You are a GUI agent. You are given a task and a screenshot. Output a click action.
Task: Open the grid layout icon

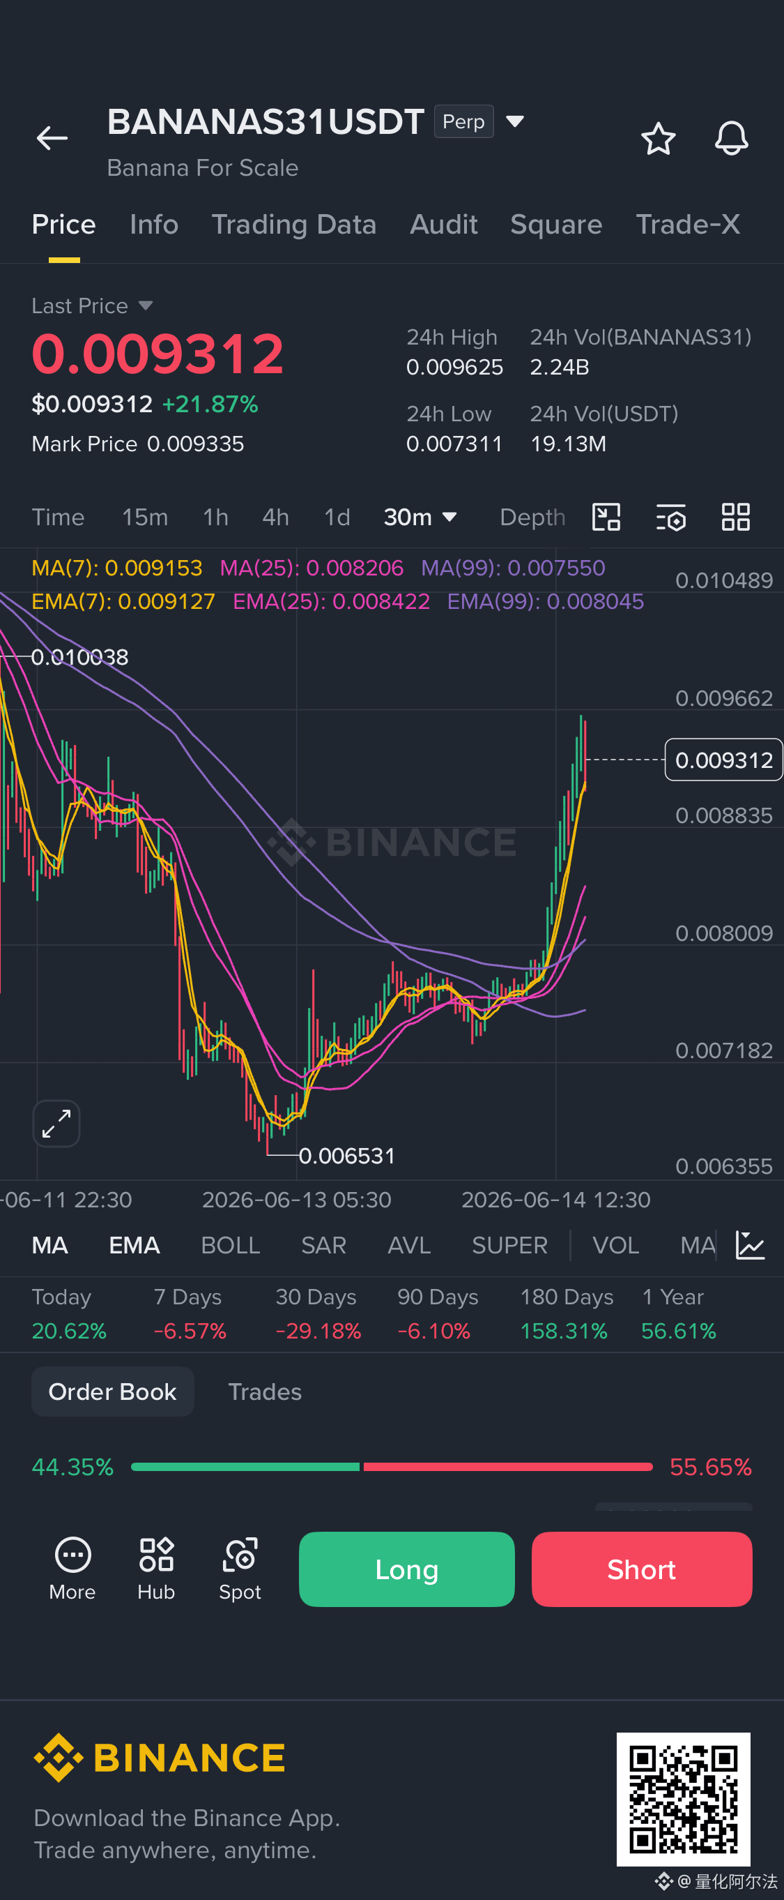(x=735, y=517)
